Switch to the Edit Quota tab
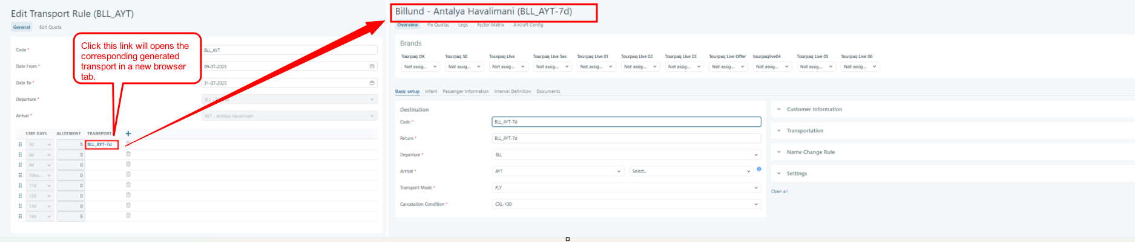This screenshot has width=1135, height=242. (50, 27)
